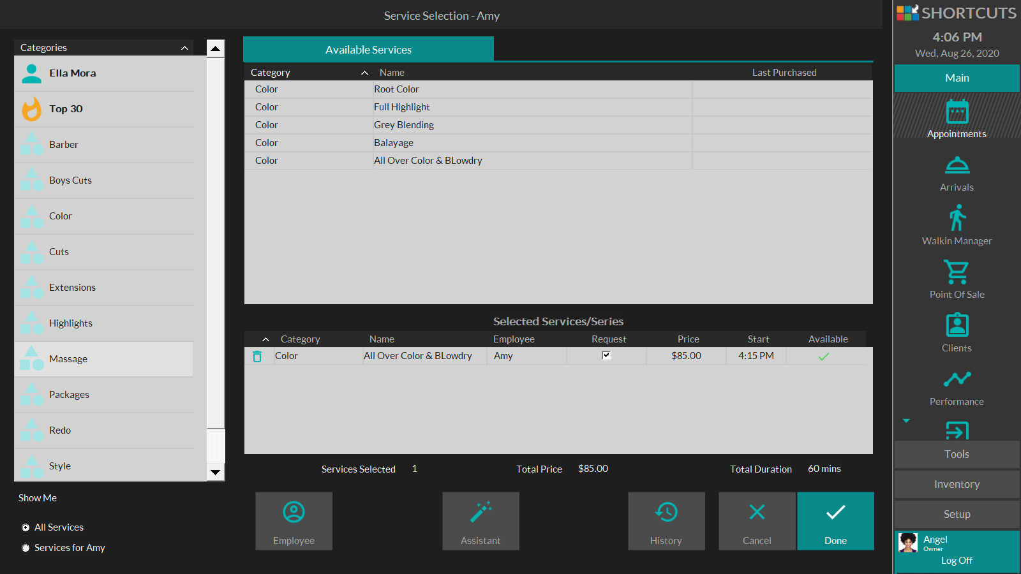Click the Massage category shapes icon
Image resolution: width=1021 pixels, height=574 pixels.
[31, 359]
